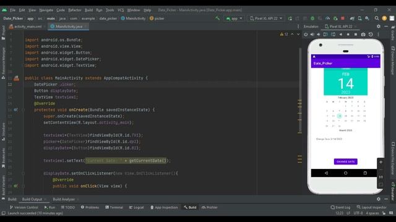Open the Run tool window

[x=49, y=207]
